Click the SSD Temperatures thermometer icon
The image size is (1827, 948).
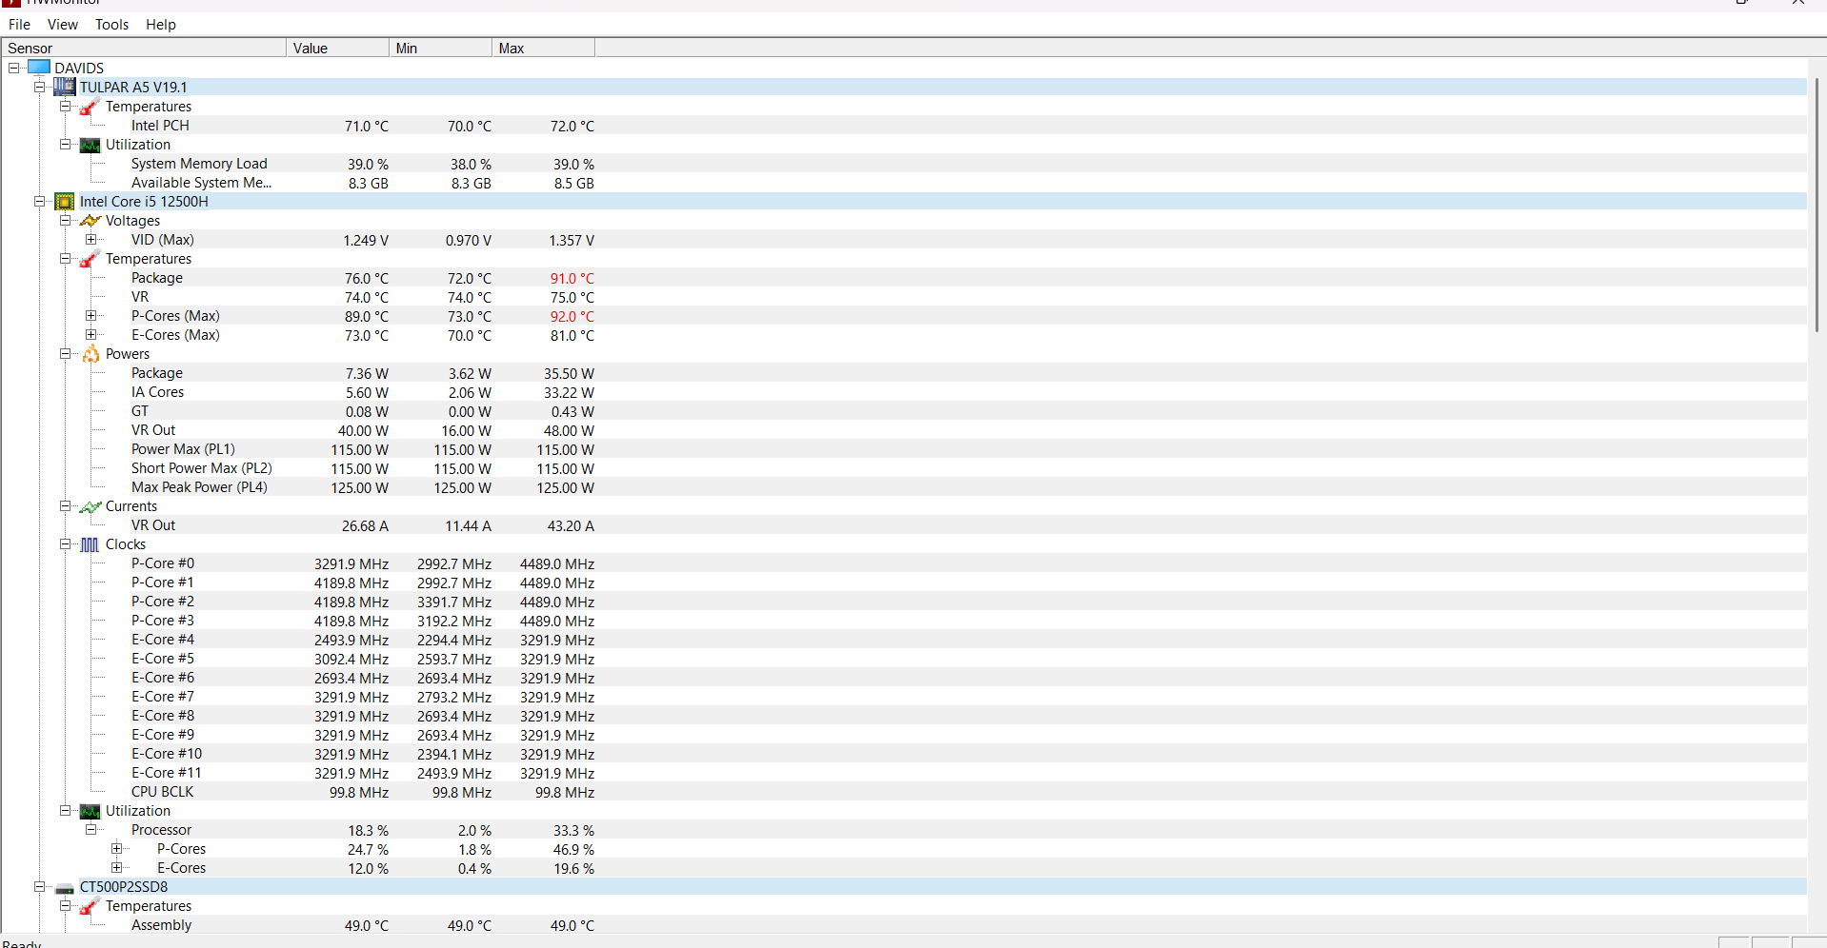[x=90, y=906]
